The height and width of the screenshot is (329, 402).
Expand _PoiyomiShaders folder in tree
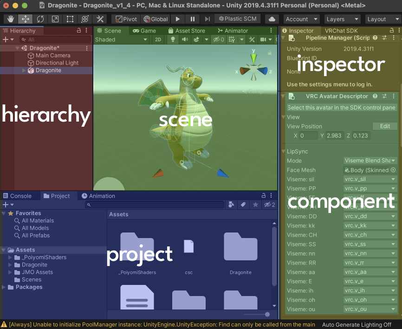(x=10, y=257)
